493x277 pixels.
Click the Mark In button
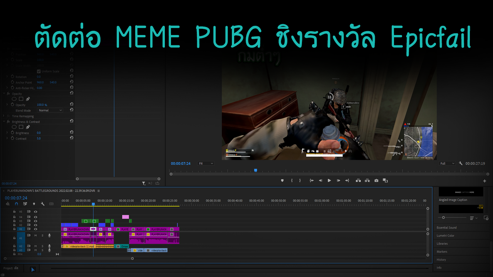point(292,180)
